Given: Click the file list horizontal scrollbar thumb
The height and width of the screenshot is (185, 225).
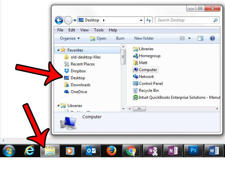Looking at the screenshot, I should coord(139,109).
